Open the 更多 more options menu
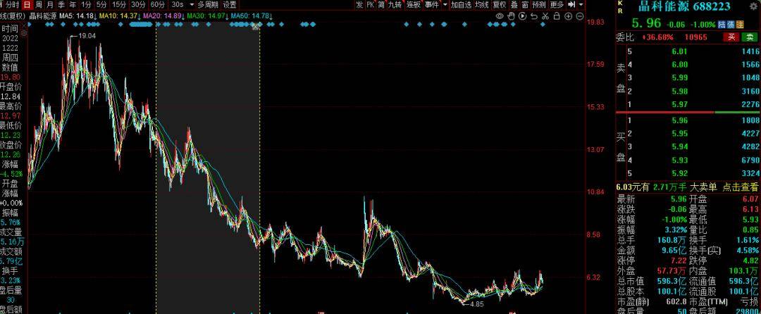The width and height of the screenshot is (761, 314). click(557, 5)
